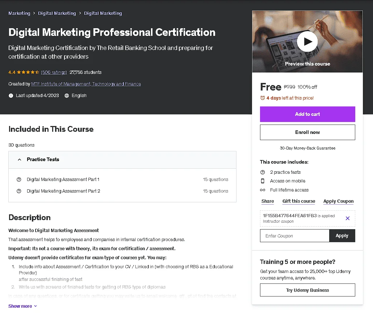Click the 30 questions text

21,145
